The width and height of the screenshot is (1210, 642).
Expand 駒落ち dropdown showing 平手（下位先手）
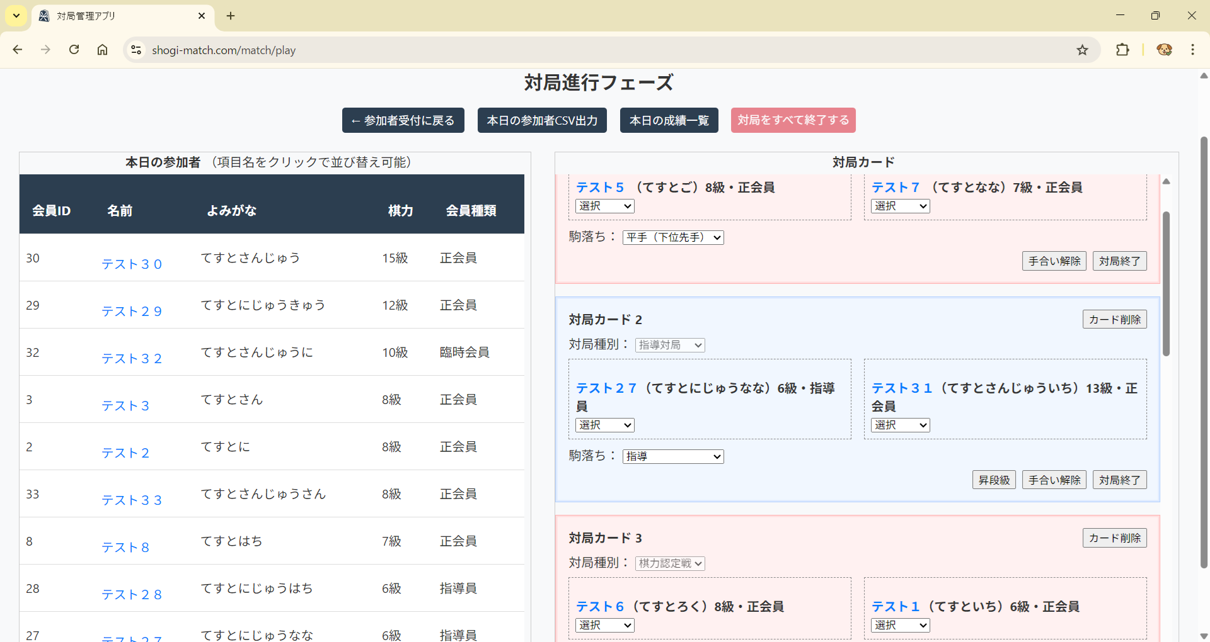(672, 237)
